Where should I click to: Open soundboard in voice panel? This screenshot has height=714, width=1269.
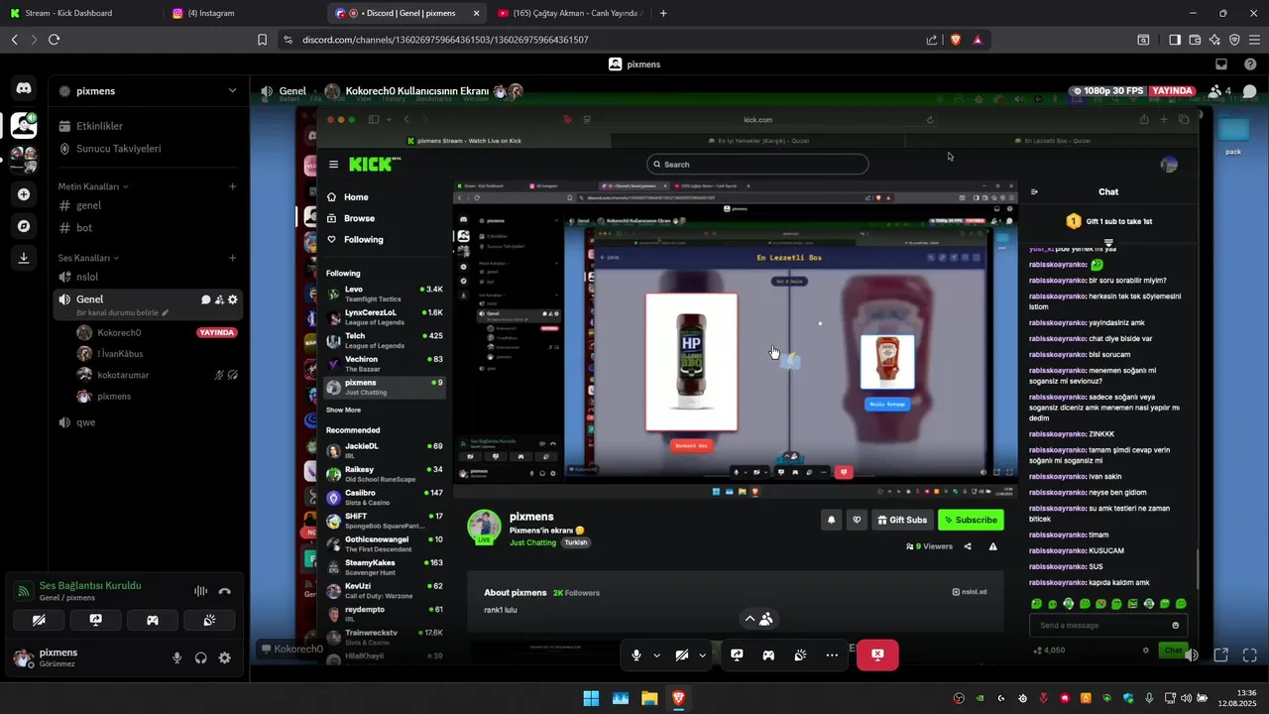(x=209, y=620)
